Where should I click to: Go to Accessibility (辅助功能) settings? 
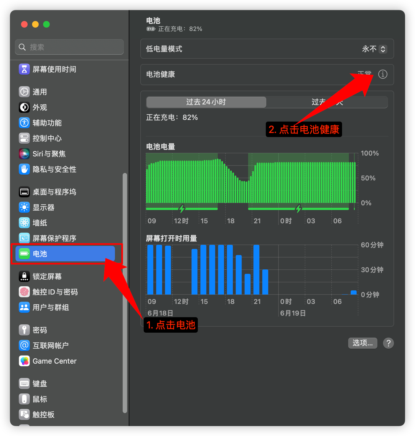(47, 123)
